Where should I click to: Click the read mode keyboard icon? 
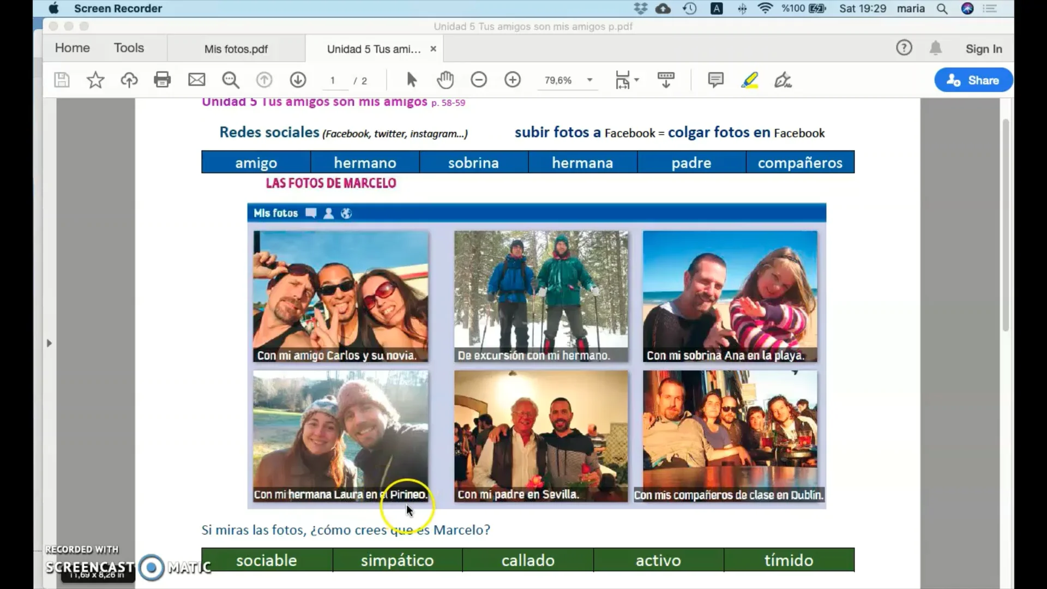(666, 80)
